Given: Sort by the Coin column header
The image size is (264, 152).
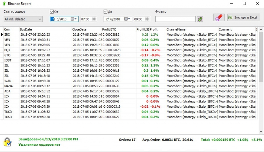Looking at the screenshot, I should coord(11,29).
